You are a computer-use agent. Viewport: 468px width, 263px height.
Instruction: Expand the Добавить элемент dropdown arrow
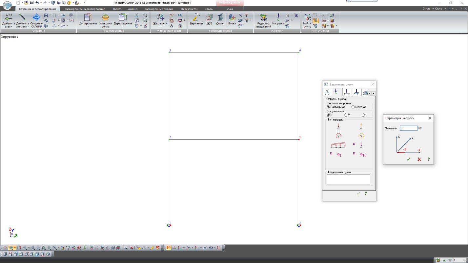pyautogui.click(x=28, y=27)
